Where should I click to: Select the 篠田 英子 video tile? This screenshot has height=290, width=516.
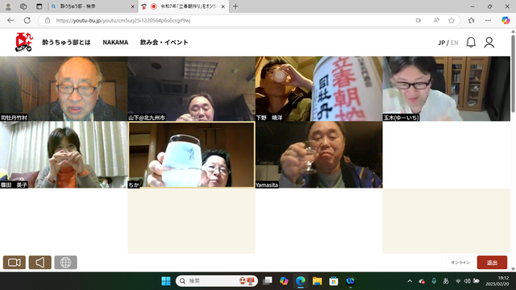[64, 155]
